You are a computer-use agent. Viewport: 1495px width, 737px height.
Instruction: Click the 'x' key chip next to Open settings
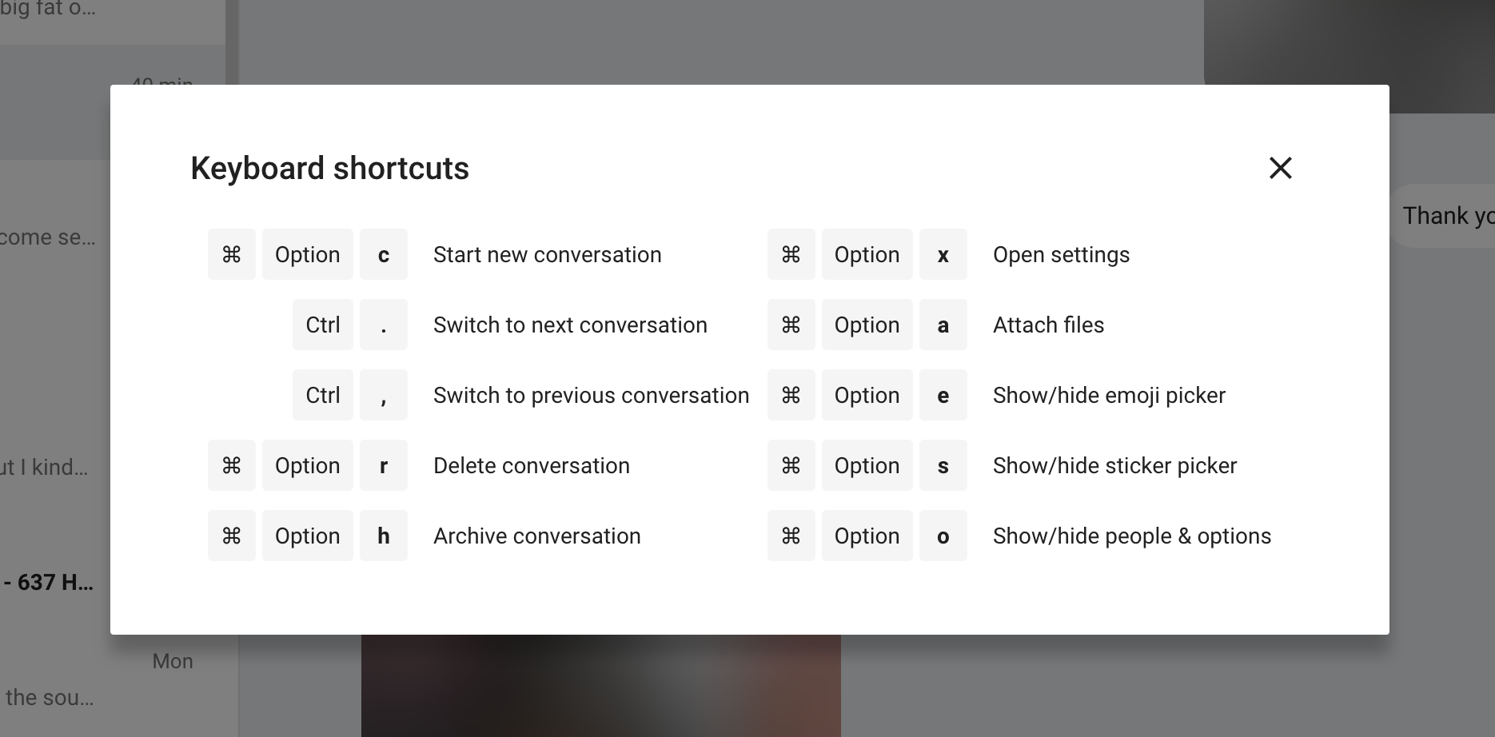tap(943, 254)
